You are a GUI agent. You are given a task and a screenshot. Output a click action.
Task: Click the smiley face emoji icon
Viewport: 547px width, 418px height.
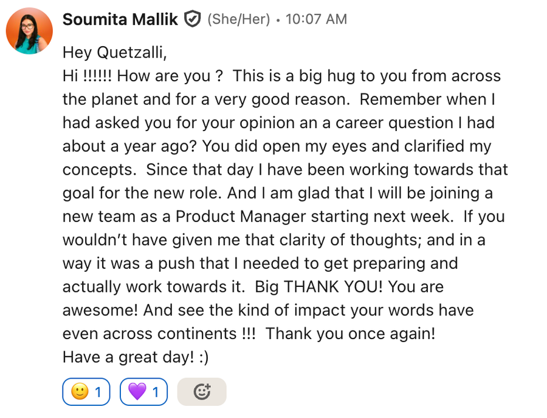(x=80, y=391)
